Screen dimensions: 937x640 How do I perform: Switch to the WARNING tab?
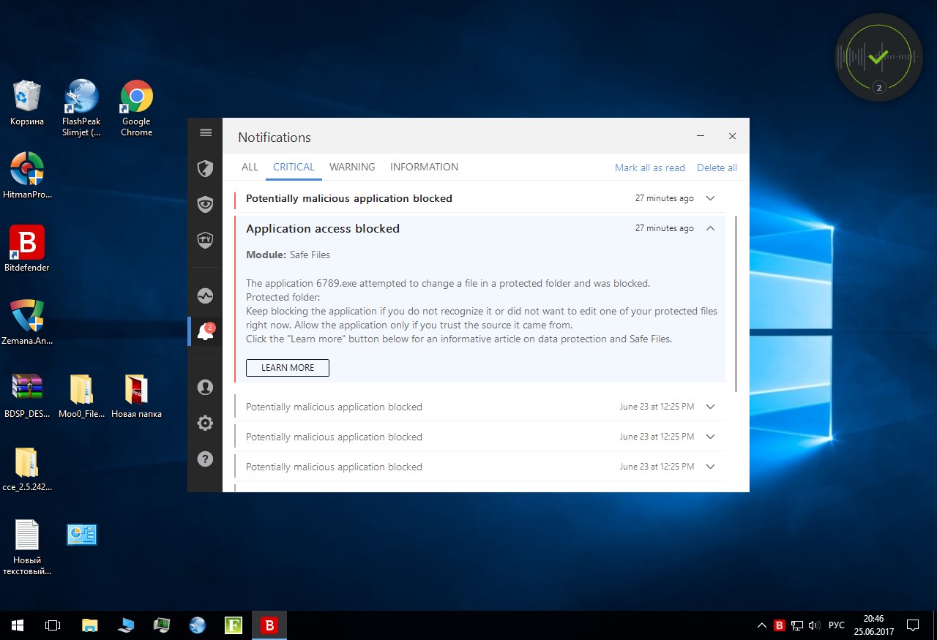(352, 167)
